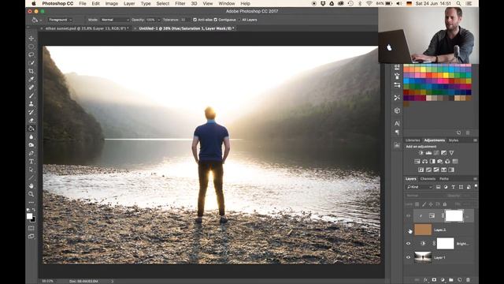Open the Edit Toolbar three-dots icon
Screen dimensions: 504x284
click(x=31, y=203)
